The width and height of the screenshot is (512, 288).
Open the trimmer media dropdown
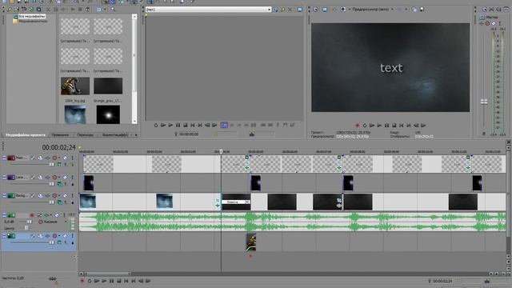(x=269, y=10)
